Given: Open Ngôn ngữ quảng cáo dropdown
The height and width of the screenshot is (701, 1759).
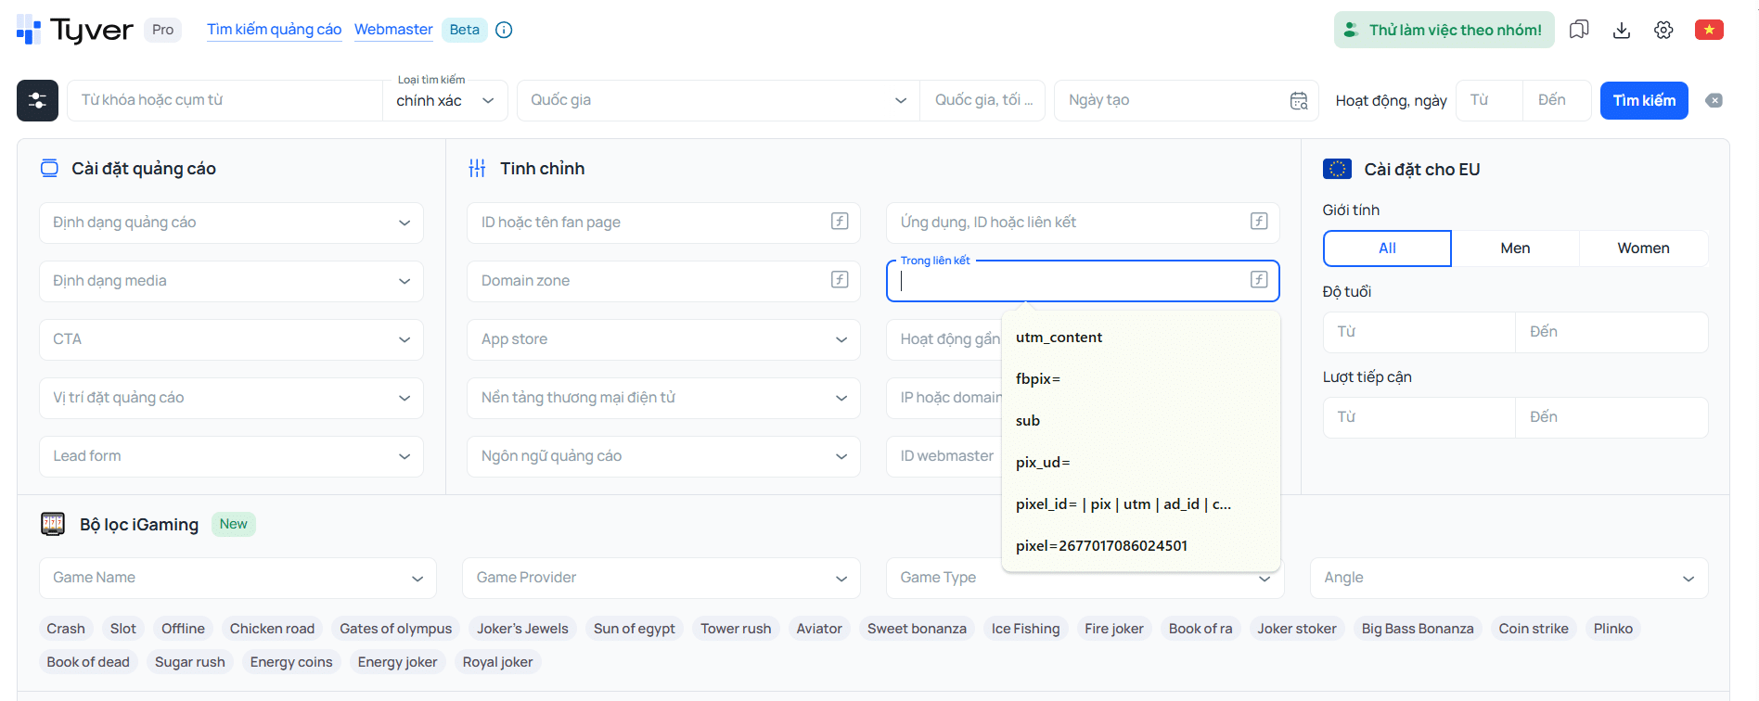Looking at the screenshot, I should [x=663, y=456].
